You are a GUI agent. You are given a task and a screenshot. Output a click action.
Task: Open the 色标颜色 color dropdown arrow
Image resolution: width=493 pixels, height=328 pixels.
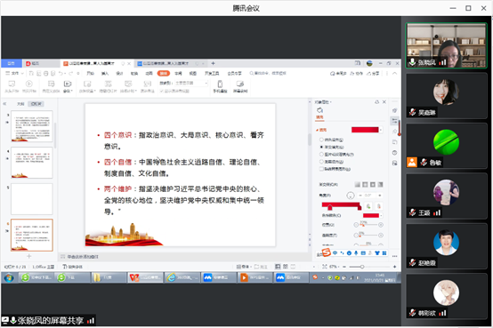point(381,215)
